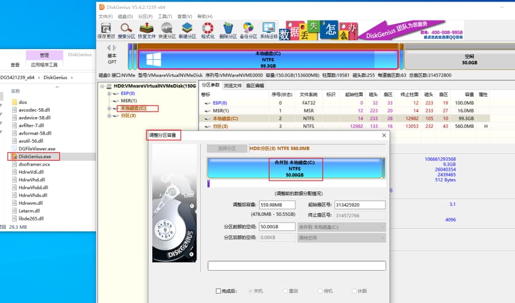The height and width of the screenshot is (303, 515).
Task: Open Backup Partition (备份分区) tool
Action: tap(248, 31)
